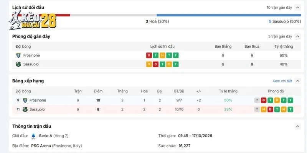Click the Serie A league logo

(x=33, y=136)
